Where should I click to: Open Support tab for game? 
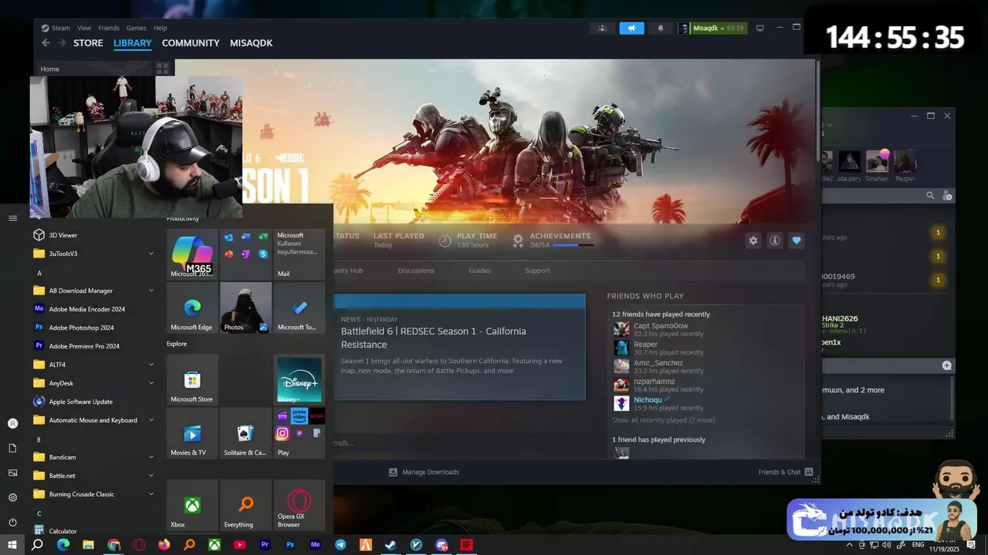(x=537, y=271)
